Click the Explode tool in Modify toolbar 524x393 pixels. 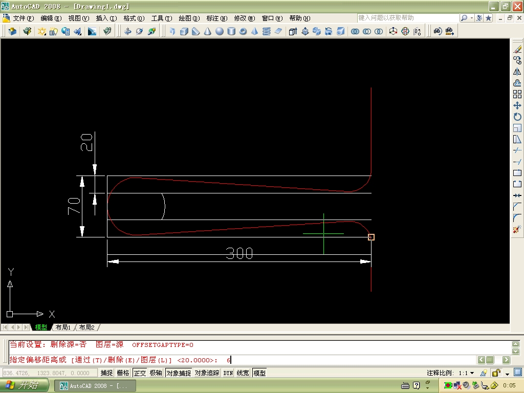coord(517,229)
